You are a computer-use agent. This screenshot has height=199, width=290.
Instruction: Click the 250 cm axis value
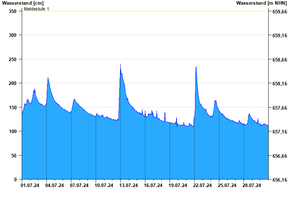[13, 59]
